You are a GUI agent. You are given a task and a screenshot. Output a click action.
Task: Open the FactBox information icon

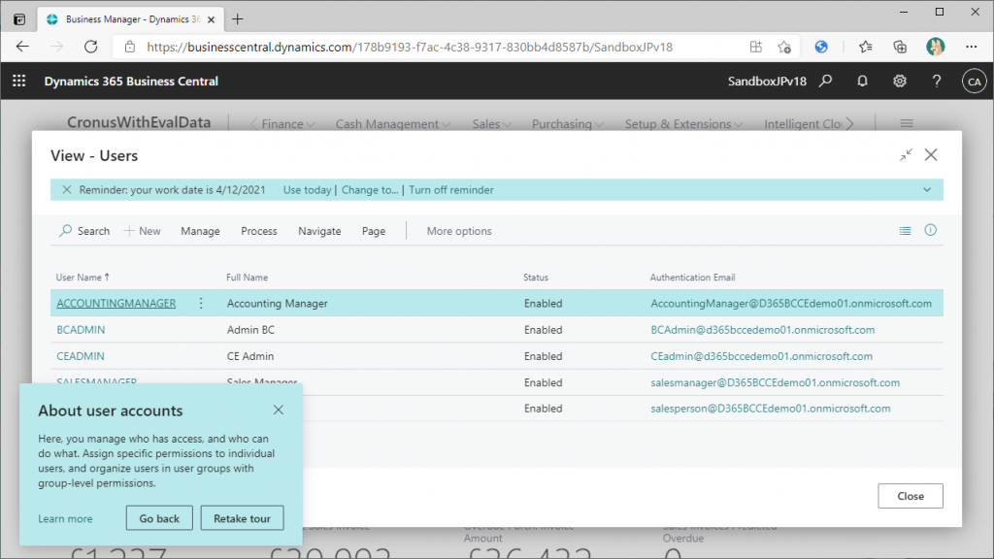(x=930, y=230)
